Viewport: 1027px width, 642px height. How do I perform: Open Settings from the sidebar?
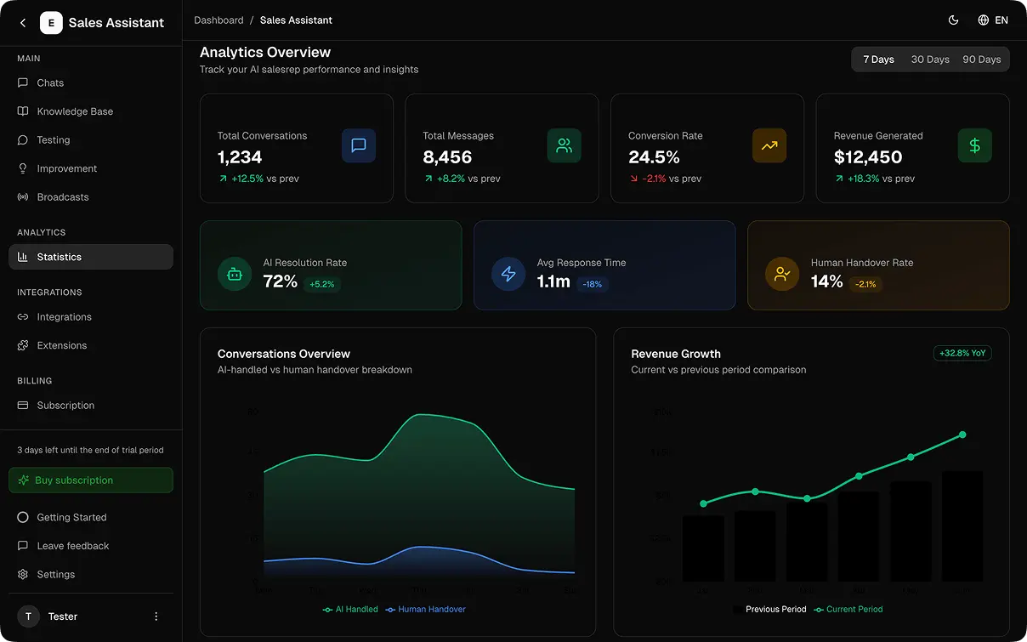(x=56, y=575)
